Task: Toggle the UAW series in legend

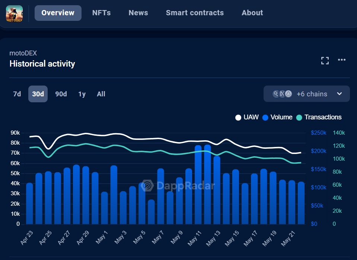Action: (x=248, y=117)
